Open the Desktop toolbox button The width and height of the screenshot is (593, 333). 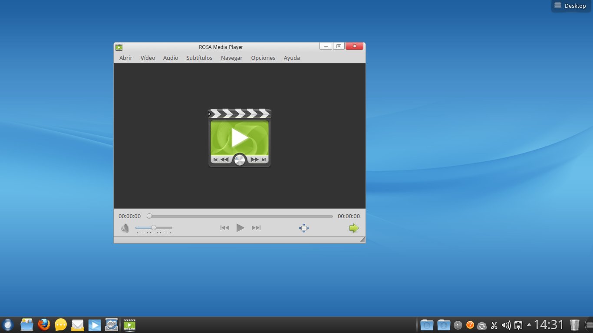pos(571,6)
